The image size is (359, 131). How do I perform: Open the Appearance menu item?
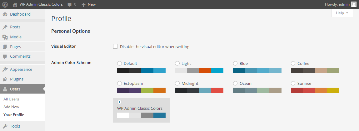(22, 70)
